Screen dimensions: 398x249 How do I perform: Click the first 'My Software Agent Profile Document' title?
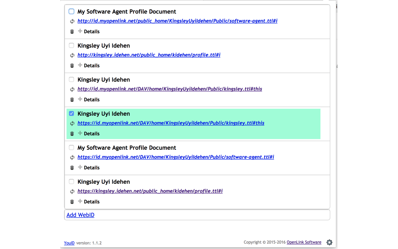click(127, 12)
